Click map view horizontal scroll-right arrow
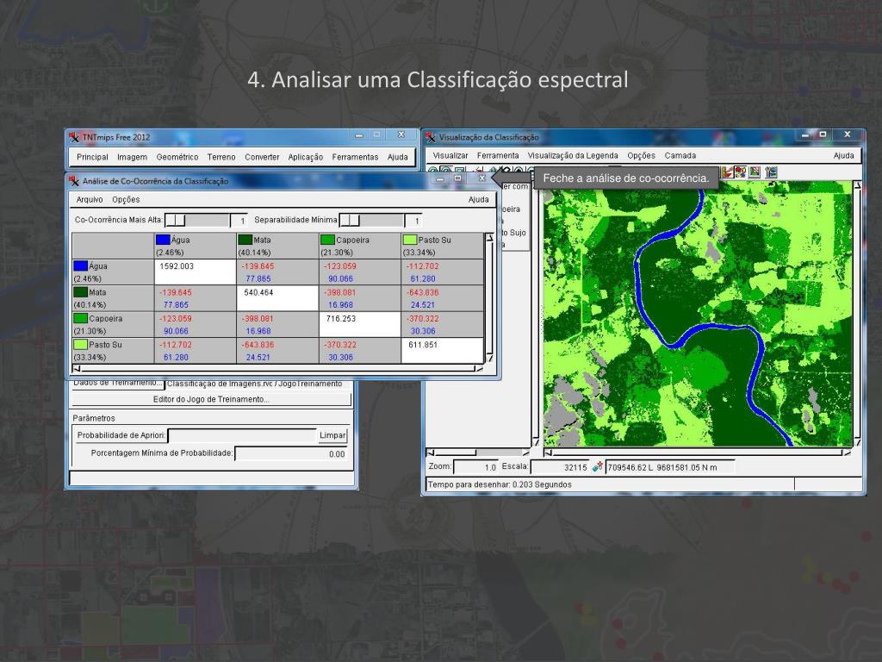The image size is (882, 662). coord(847,453)
